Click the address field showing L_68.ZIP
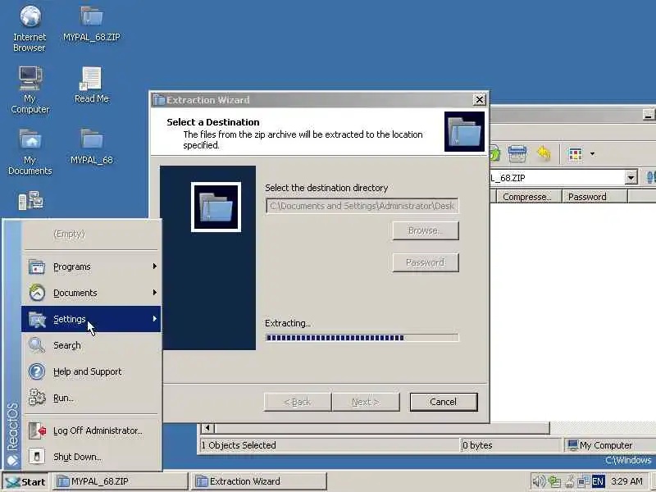The image size is (656, 492). tap(557, 177)
